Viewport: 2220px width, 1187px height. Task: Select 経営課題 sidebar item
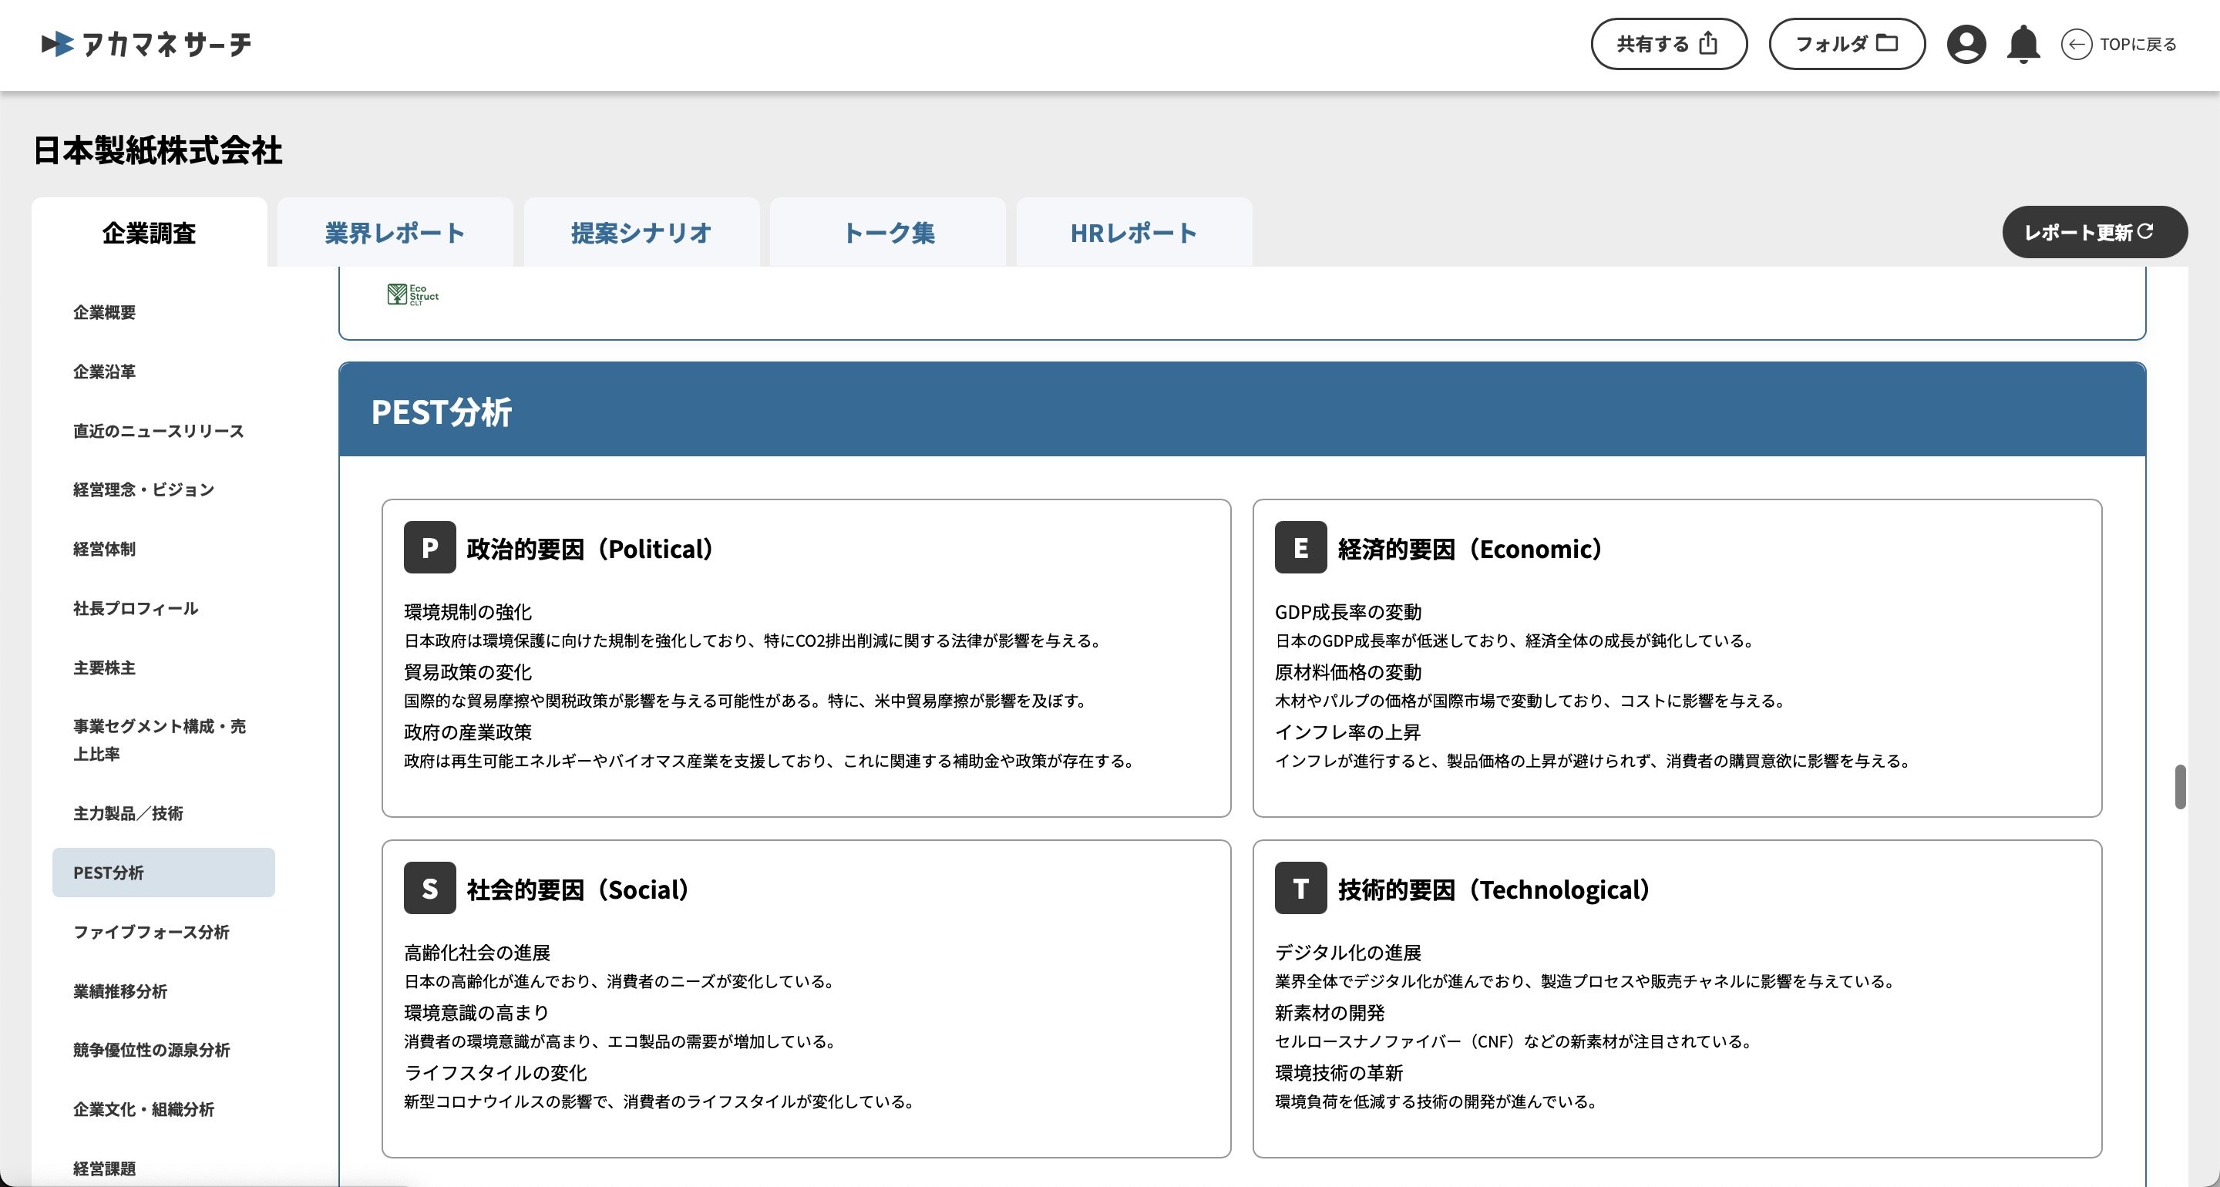point(104,1169)
